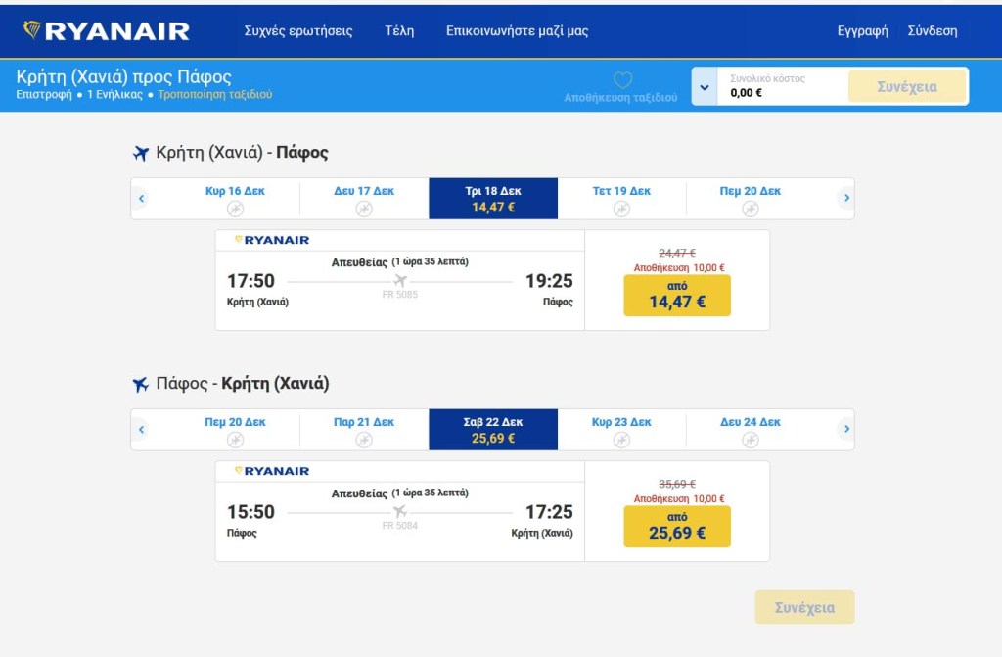This screenshot has width=1002, height=657.
Task: Click the no-flight icon under Τετ 19 Δεκ
Action: (x=621, y=209)
